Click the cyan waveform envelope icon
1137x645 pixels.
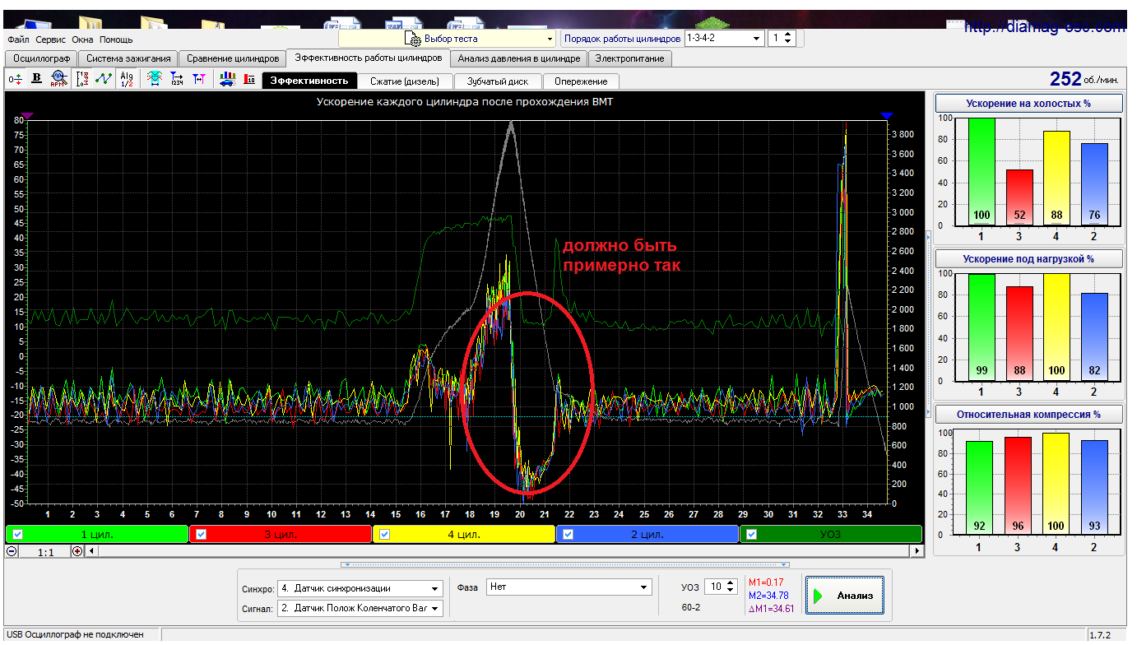154,79
